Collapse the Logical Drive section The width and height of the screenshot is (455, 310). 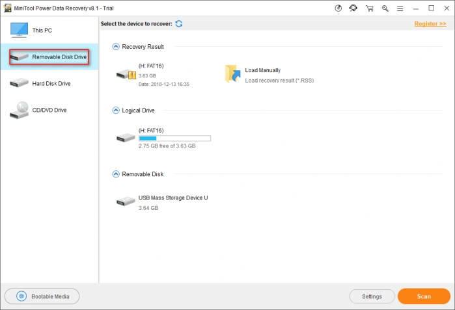(116, 110)
